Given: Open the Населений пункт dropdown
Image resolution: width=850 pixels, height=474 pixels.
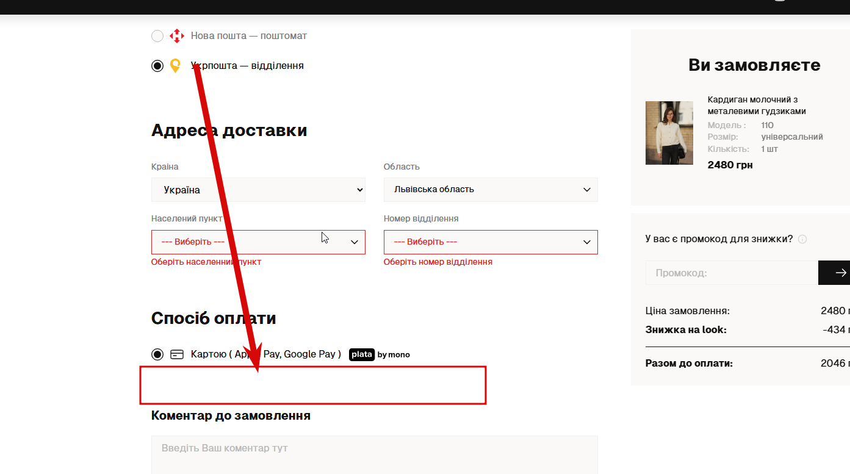Looking at the screenshot, I should tap(258, 242).
